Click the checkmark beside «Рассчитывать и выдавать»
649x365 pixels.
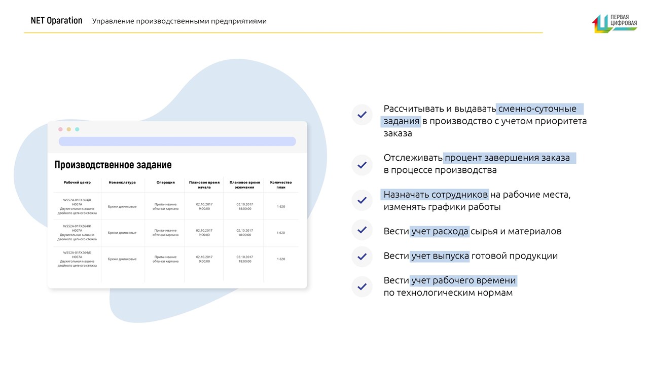pyautogui.click(x=362, y=115)
